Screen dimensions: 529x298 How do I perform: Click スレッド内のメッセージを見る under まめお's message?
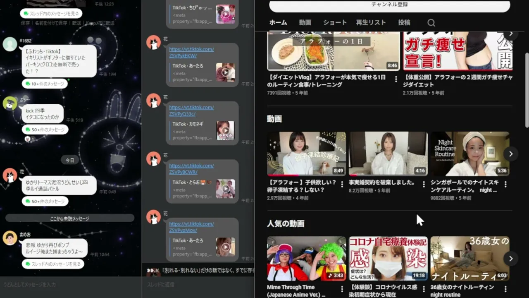[x=53, y=264]
